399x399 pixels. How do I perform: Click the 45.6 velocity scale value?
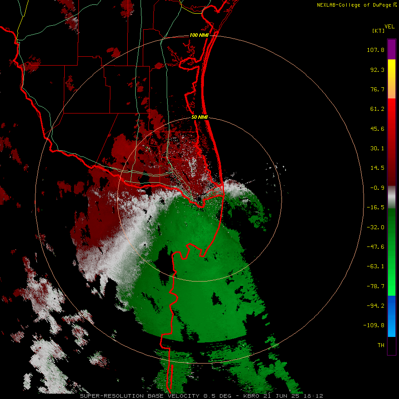coord(377,129)
